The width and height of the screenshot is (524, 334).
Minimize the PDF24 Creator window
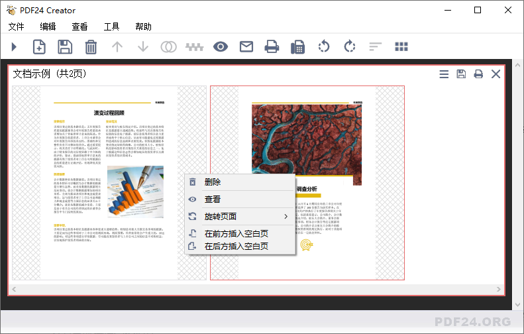[x=447, y=10]
